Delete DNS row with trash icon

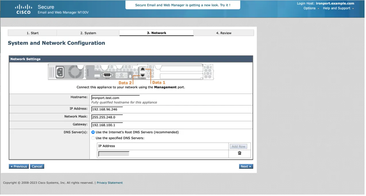click(239, 153)
